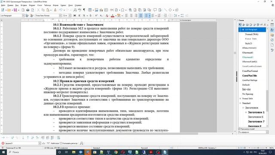Click in the find text input field
Image resolution: width=275 pixels, height=155 pixels.
pyautogui.click(x=21, y=143)
